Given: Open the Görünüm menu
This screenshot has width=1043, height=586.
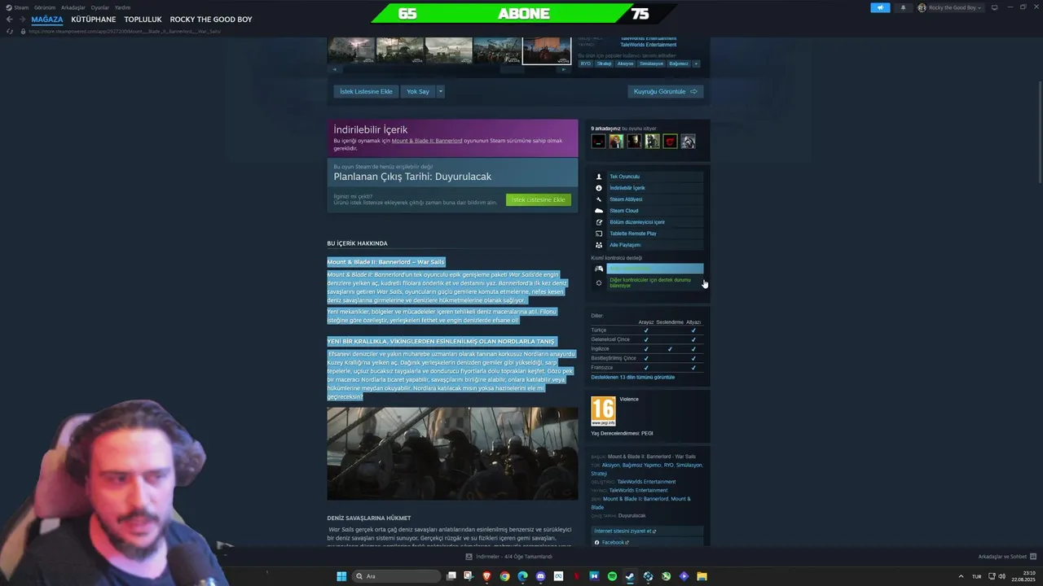Looking at the screenshot, I should [45, 7].
